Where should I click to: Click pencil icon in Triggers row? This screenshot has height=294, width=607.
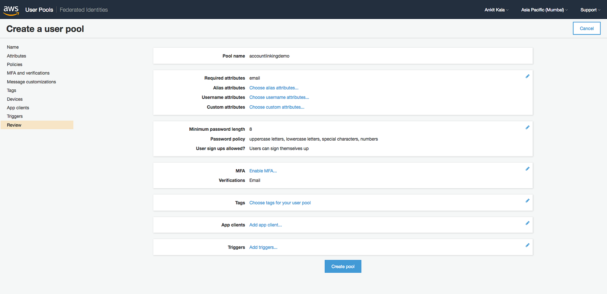(x=527, y=246)
